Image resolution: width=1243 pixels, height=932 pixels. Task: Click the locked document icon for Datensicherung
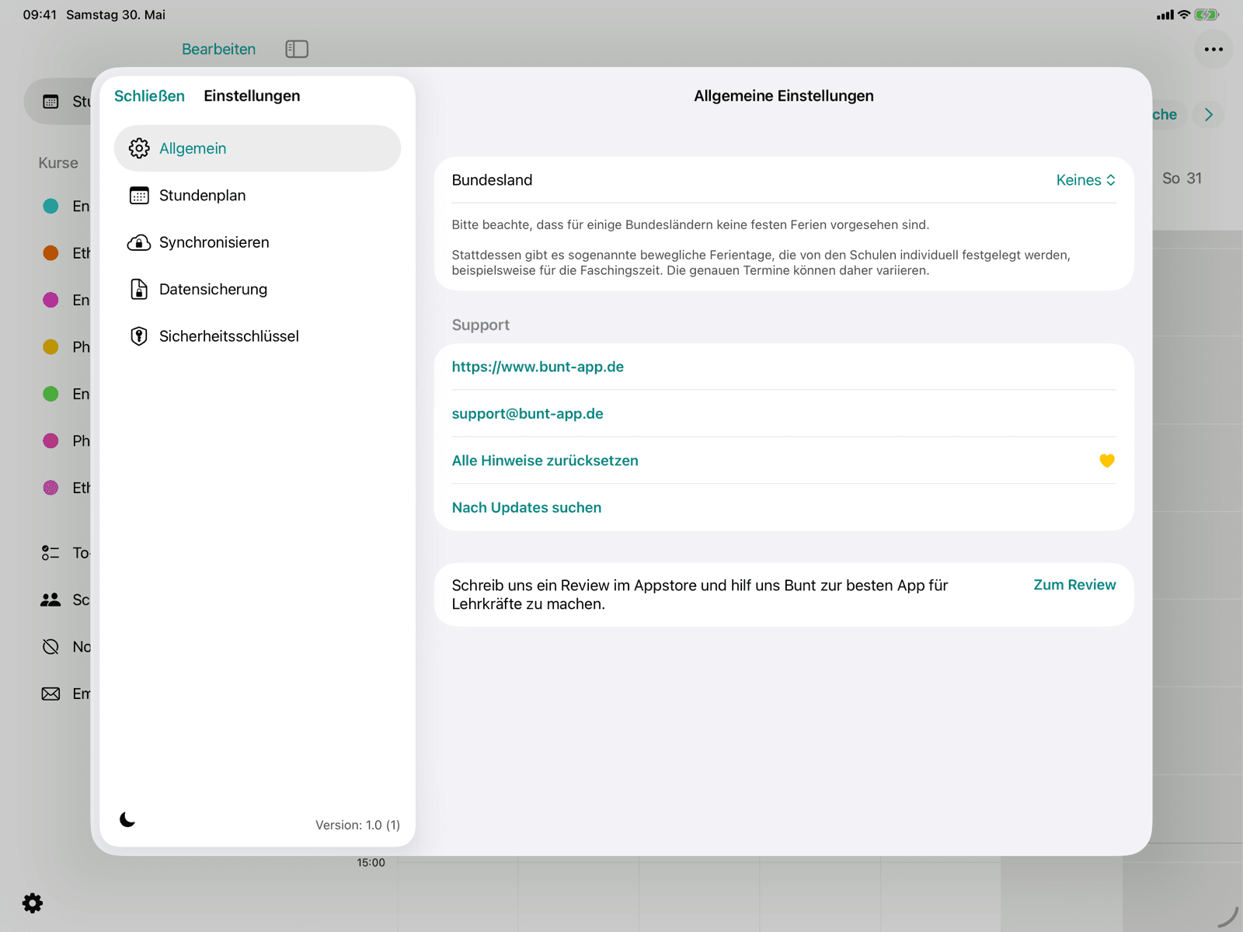139,290
